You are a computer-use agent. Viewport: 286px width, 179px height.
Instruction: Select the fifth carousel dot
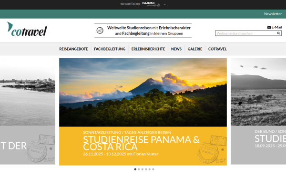(150, 169)
